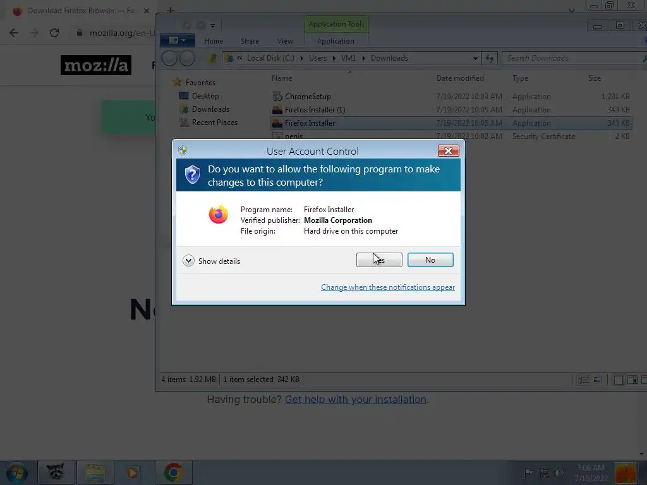Open the Application ribbon tab
The width and height of the screenshot is (647, 485).
click(x=336, y=41)
